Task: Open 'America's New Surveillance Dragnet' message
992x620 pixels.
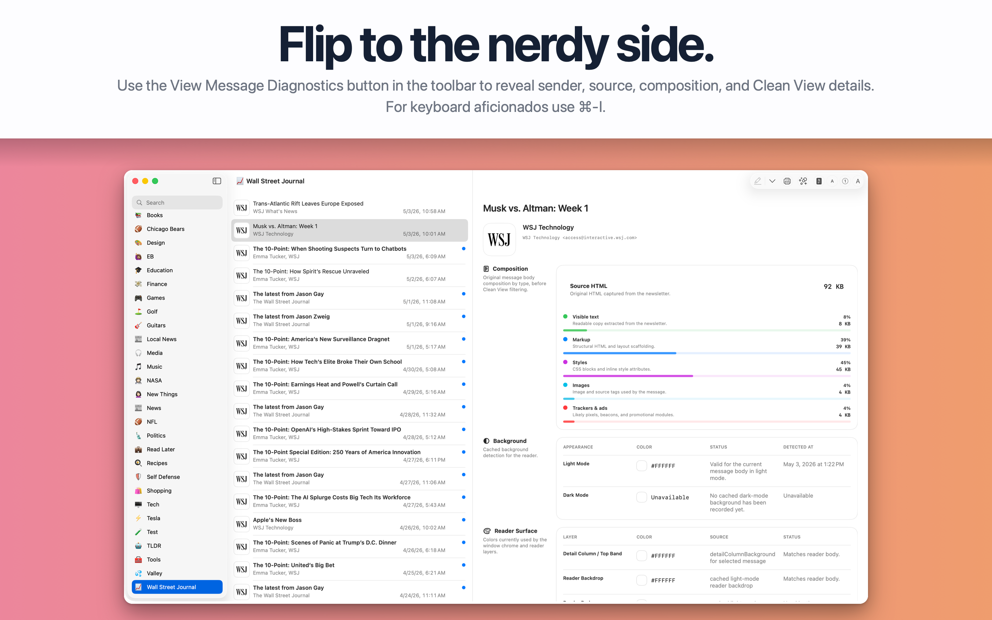Action: pyautogui.click(x=350, y=343)
